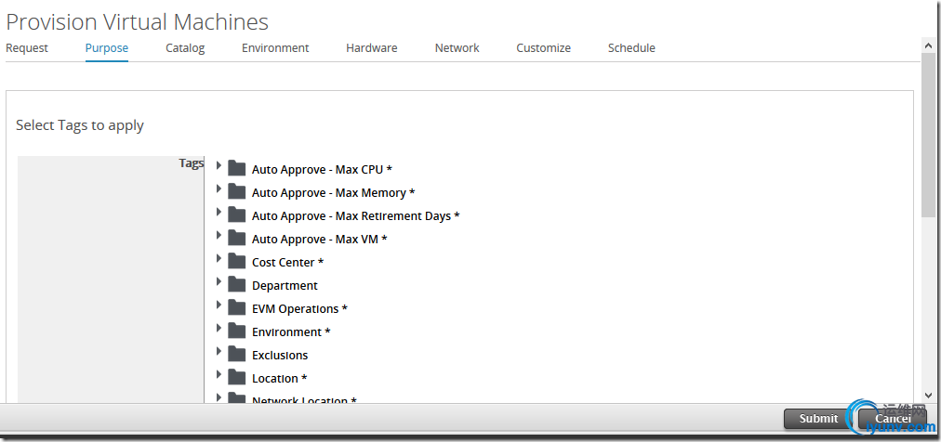Open the Customize tab
Viewport: 941px width, 442px height.
543,48
